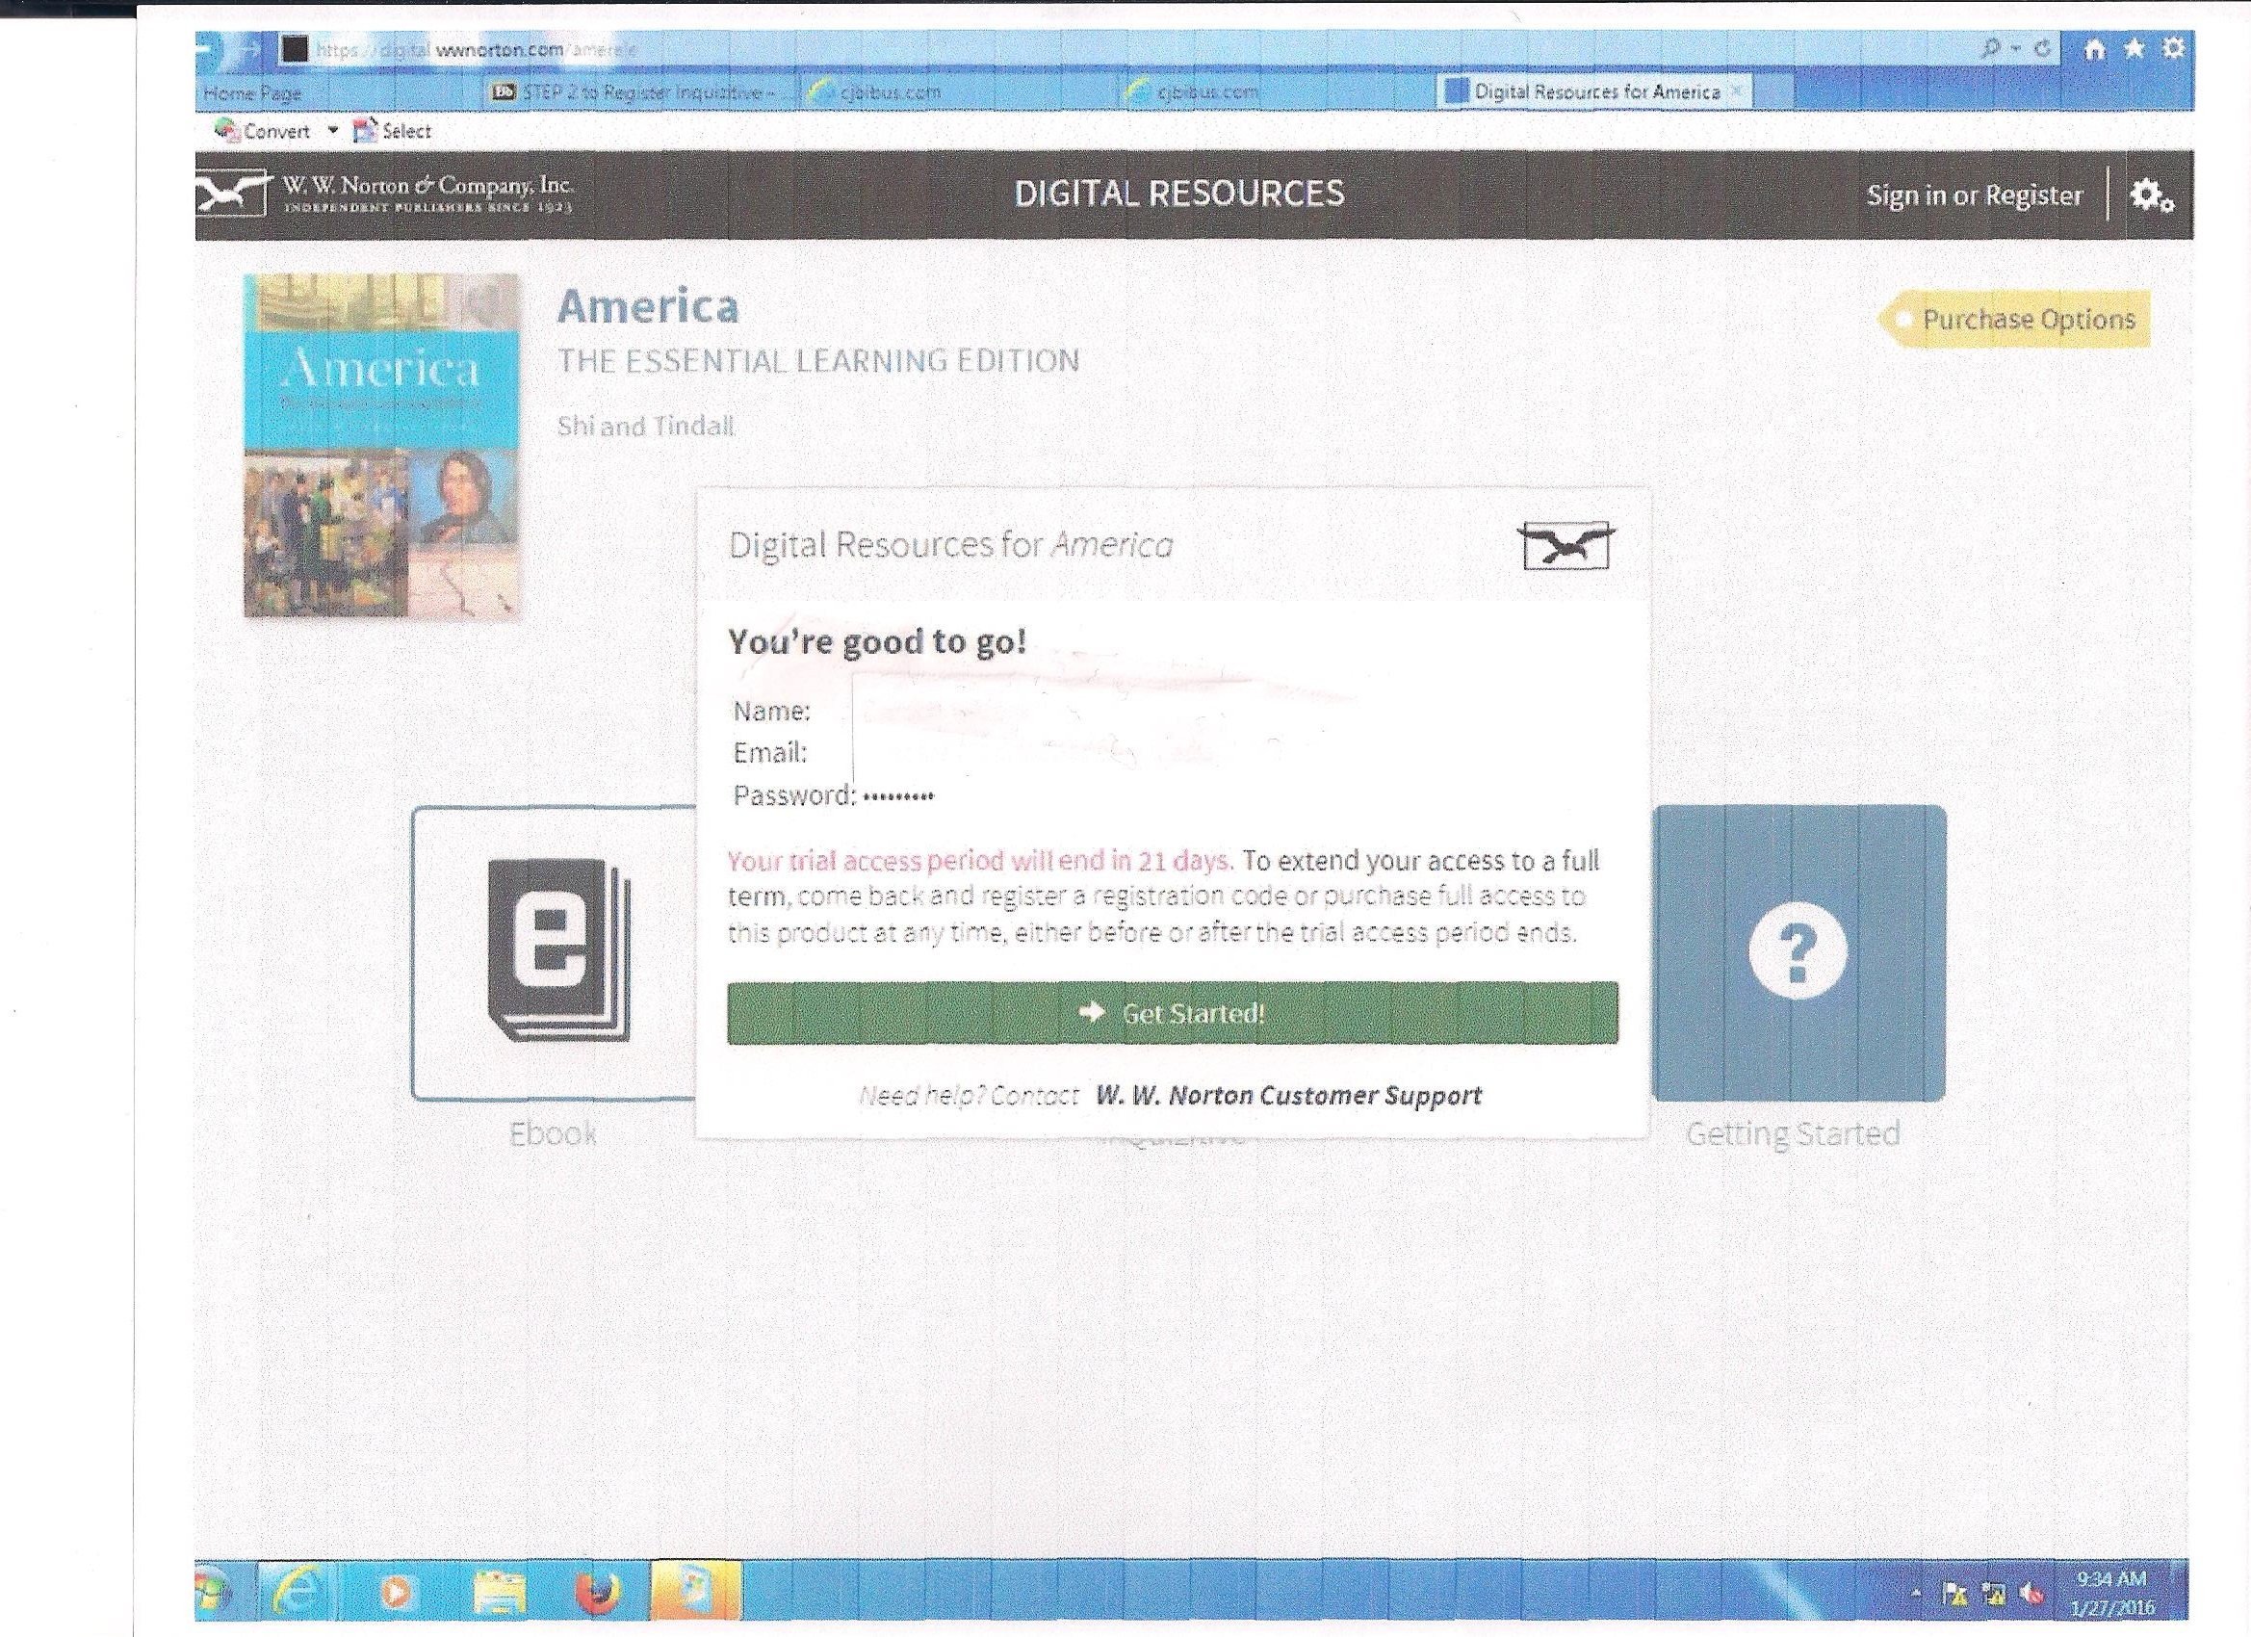This screenshot has height=1637, width=2251.
Task: Open the network icon in system tray
Action: click(1993, 1596)
